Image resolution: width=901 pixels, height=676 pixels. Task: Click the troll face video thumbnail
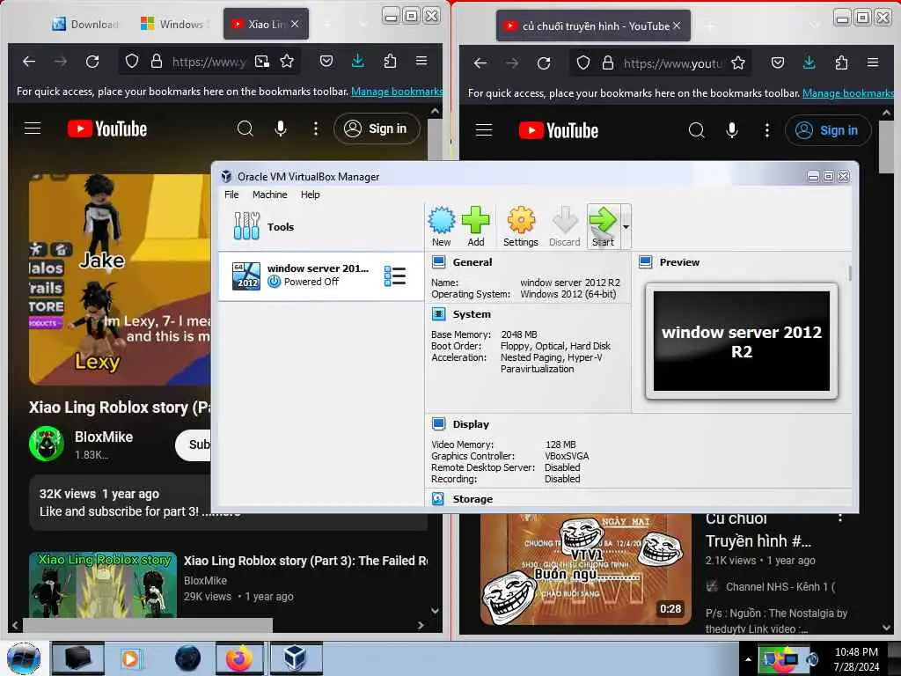(585, 569)
